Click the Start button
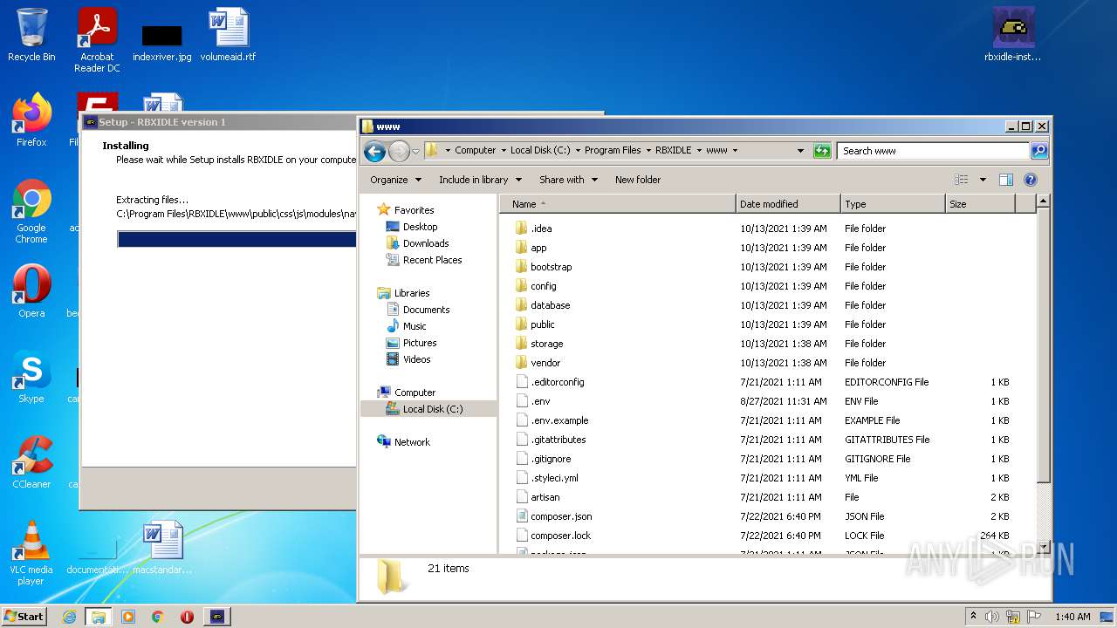The width and height of the screenshot is (1117, 628). point(24,617)
